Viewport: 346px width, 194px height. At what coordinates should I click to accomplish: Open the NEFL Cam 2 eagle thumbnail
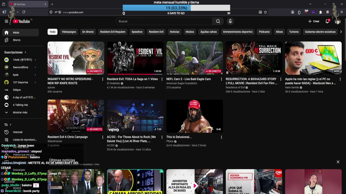(x=195, y=58)
